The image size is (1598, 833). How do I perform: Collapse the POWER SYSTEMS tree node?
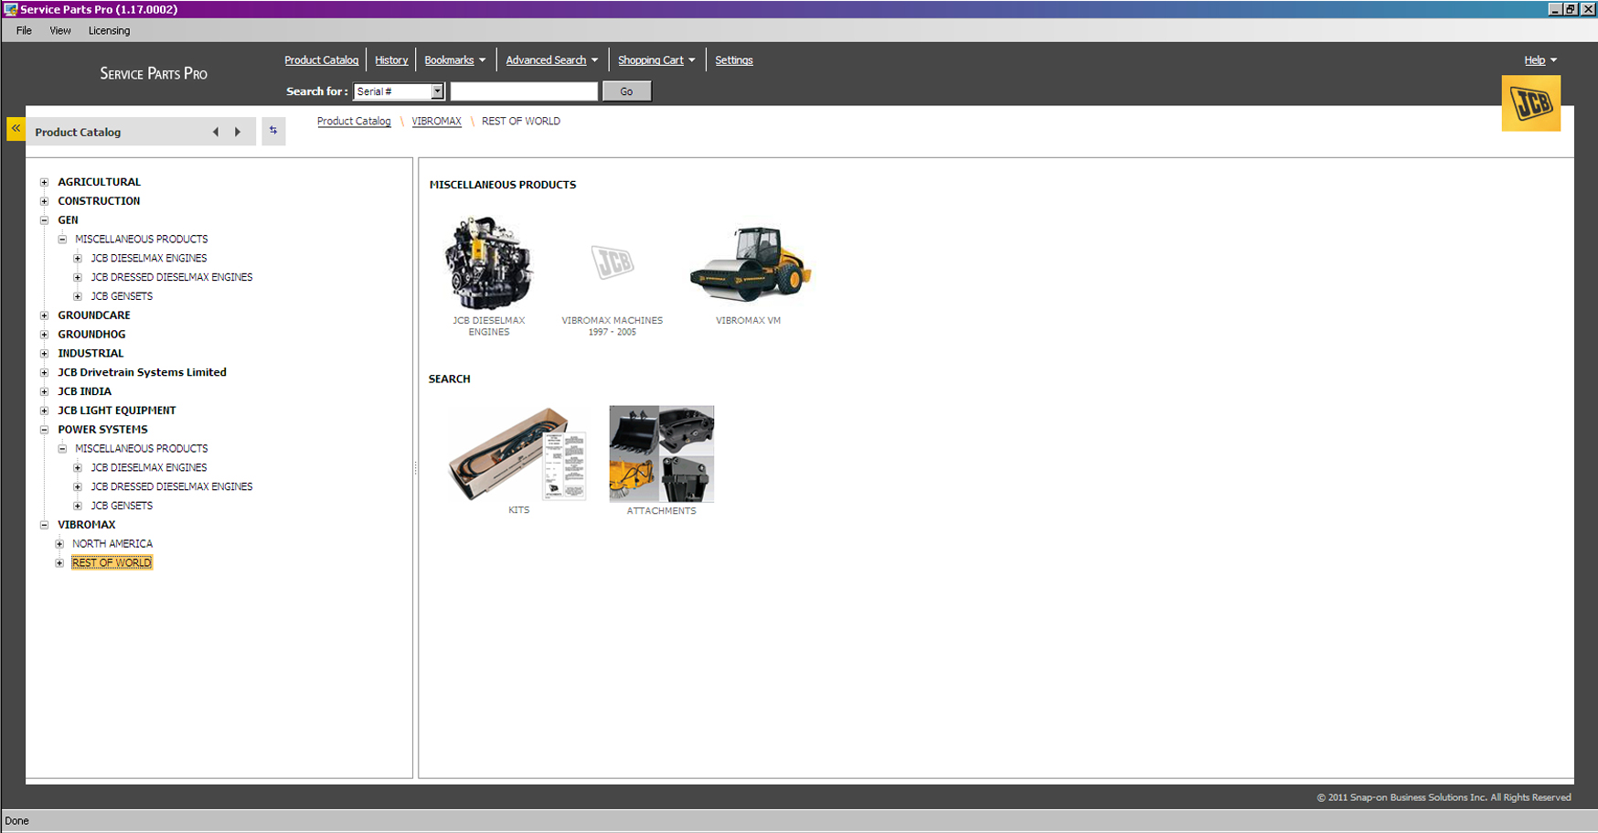click(44, 430)
